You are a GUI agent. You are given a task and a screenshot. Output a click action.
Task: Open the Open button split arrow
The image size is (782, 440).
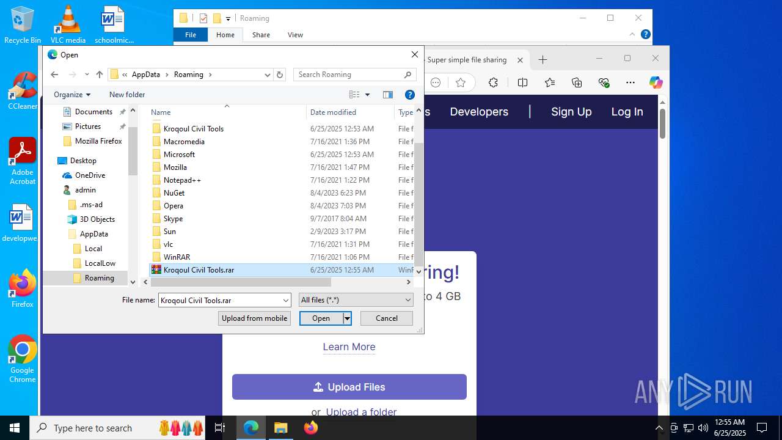347,318
